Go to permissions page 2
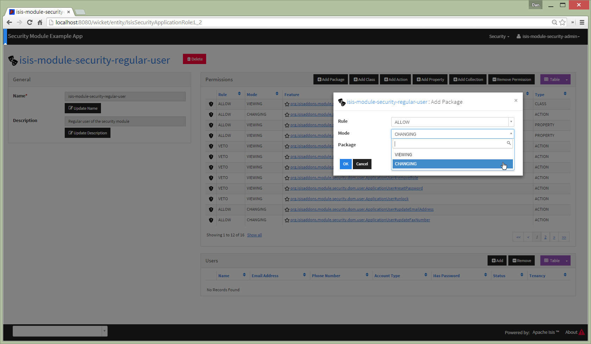This screenshot has height=344, width=591. tap(545, 237)
